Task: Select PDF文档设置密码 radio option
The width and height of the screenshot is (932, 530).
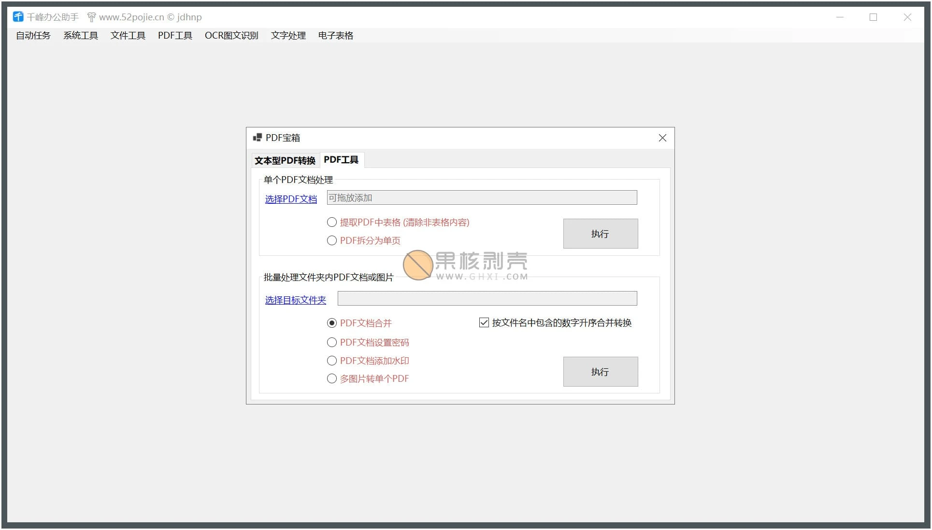Action: coord(332,342)
